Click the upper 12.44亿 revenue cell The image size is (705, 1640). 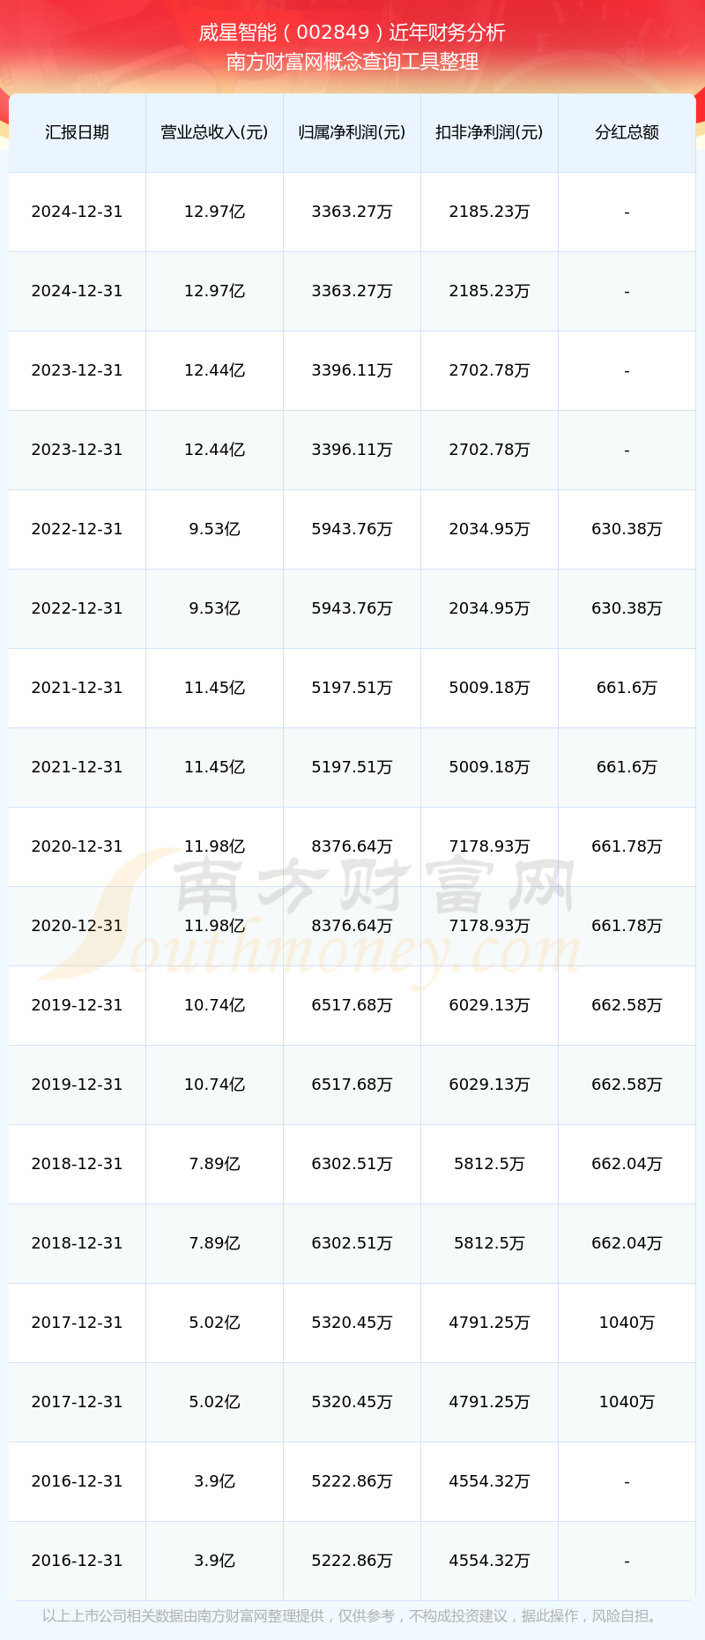coord(214,370)
